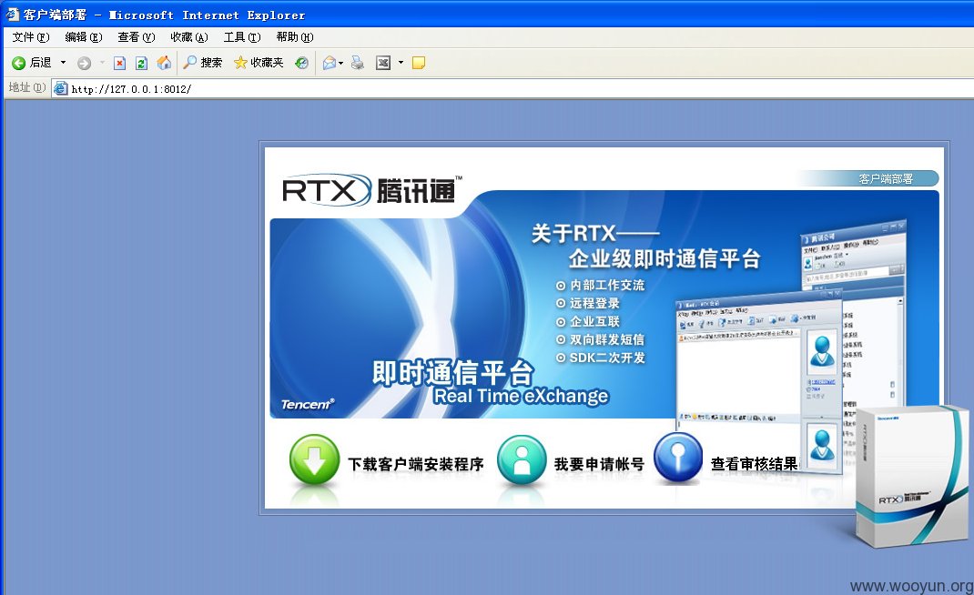Open the 查看(V) menu

tap(136, 37)
